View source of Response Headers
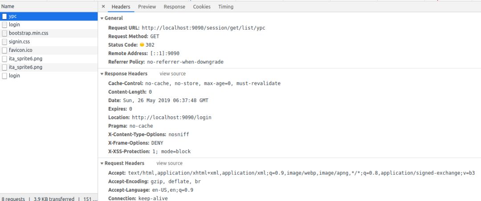Image resolution: width=481 pixels, height=201 pixels. [173, 74]
